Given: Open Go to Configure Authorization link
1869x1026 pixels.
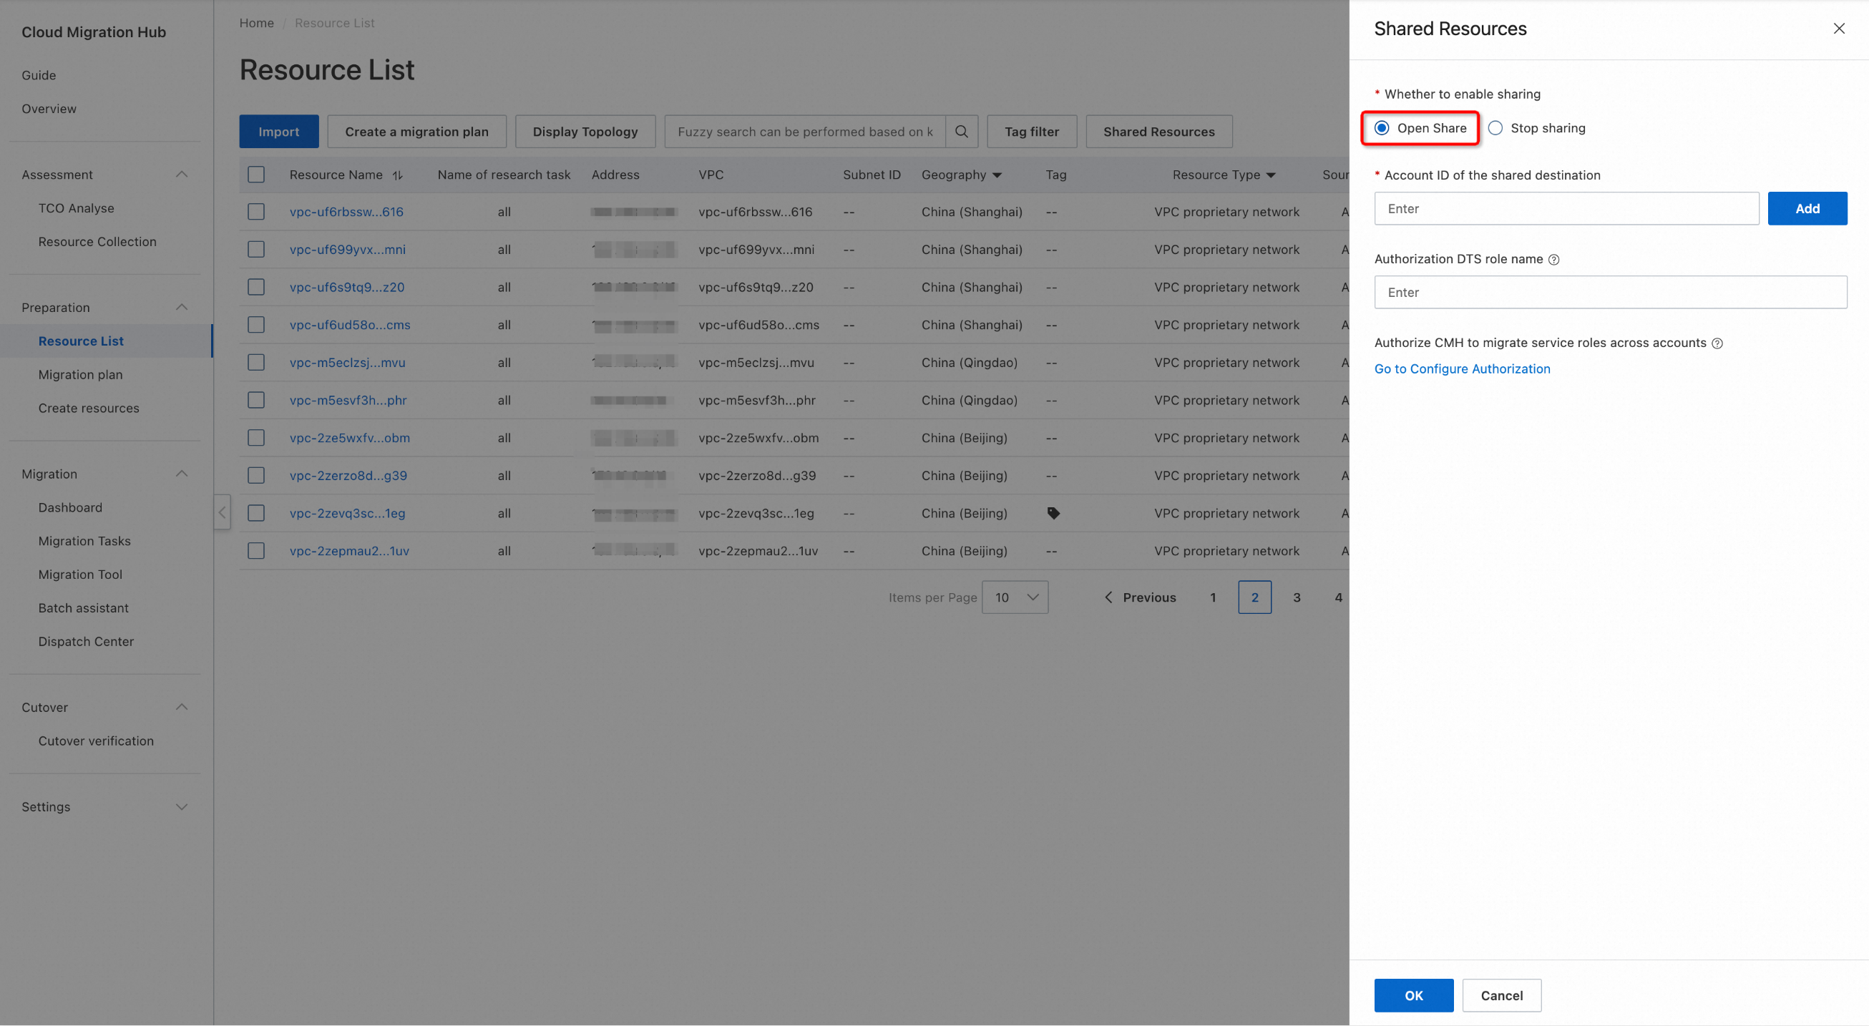Looking at the screenshot, I should pos(1462,368).
